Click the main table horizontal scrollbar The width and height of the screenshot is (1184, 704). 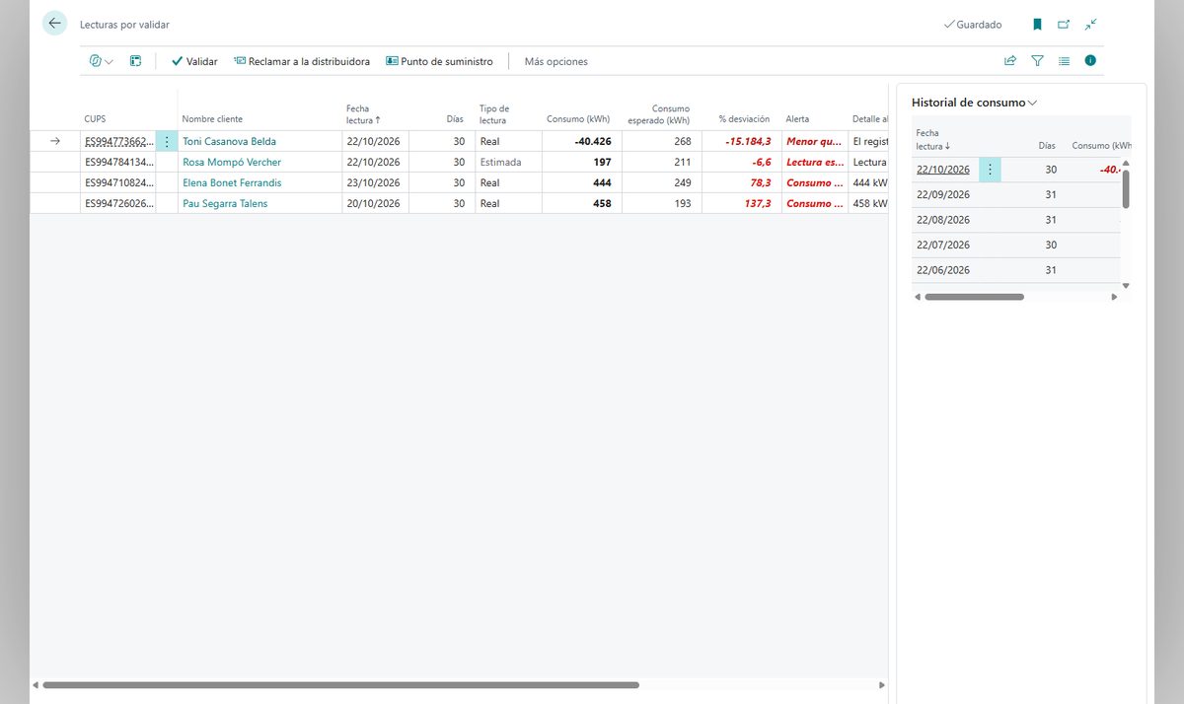click(341, 685)
